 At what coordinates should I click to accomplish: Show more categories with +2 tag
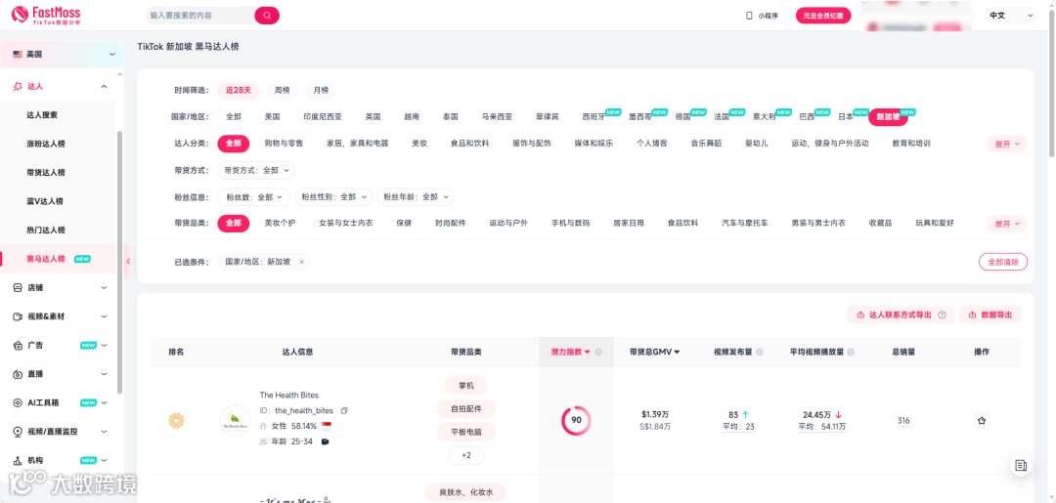[466, 455]
